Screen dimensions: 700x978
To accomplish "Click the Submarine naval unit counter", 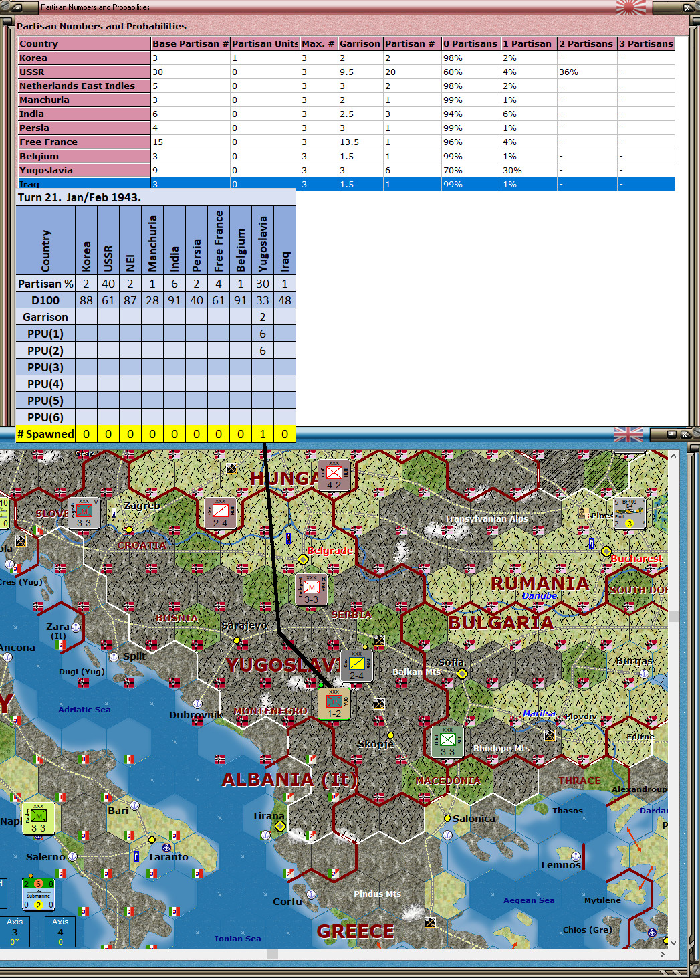I will [x=38, y=894].
